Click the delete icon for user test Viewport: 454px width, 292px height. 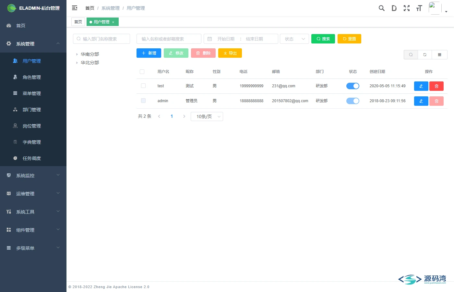tap(436, 86)
